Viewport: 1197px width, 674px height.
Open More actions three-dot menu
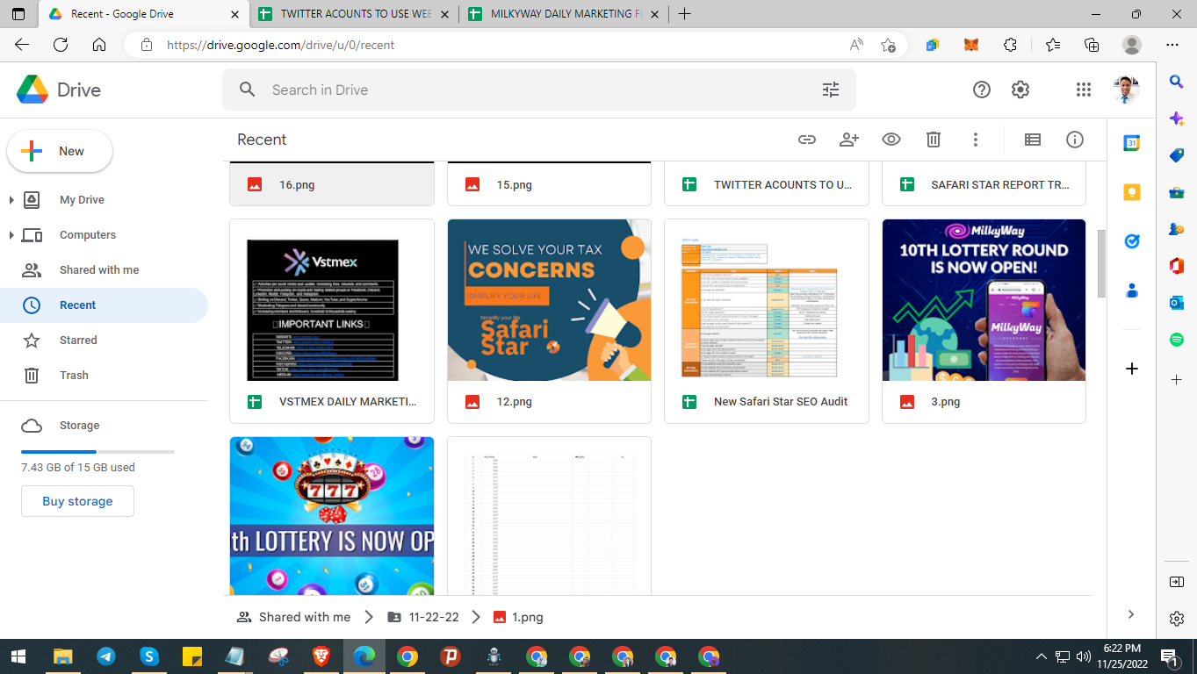976,140
